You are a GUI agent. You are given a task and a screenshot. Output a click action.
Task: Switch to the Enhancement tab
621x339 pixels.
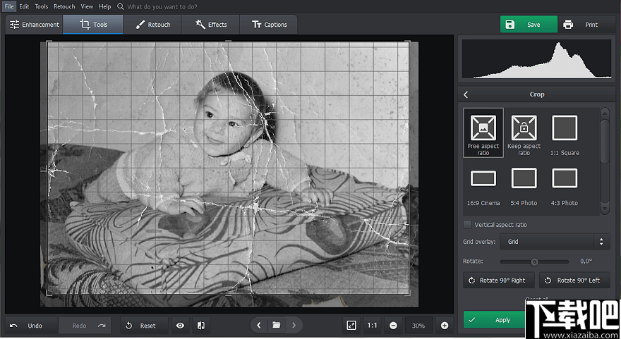point(35,25)
